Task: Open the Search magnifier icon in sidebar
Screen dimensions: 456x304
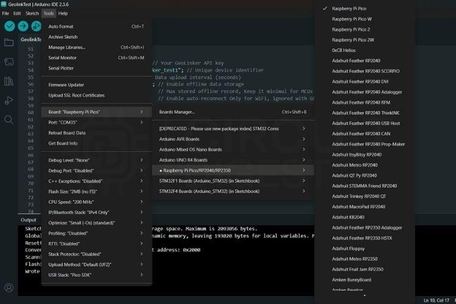Action: [x=9, y=120]
